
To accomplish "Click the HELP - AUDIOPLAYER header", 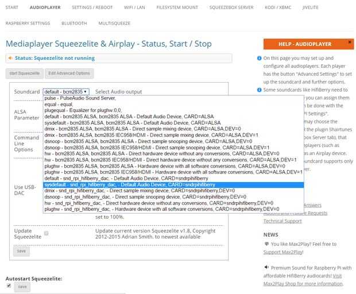I will (305, 44).
